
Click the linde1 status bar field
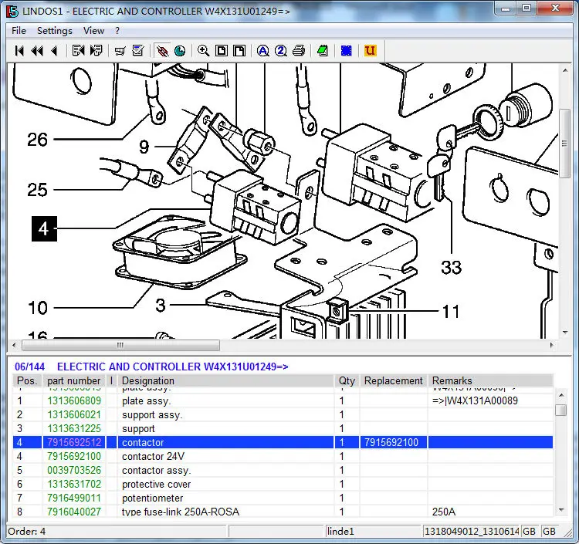373,532
